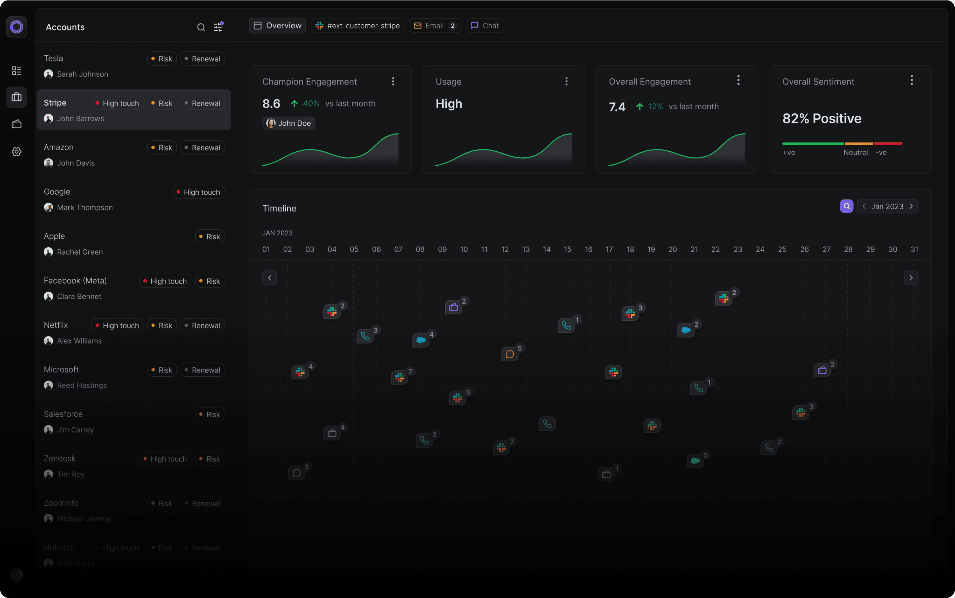
Task: Click the orange neutral sentiment bar segment
Action: pyautogui.click(x=859, y=144)
